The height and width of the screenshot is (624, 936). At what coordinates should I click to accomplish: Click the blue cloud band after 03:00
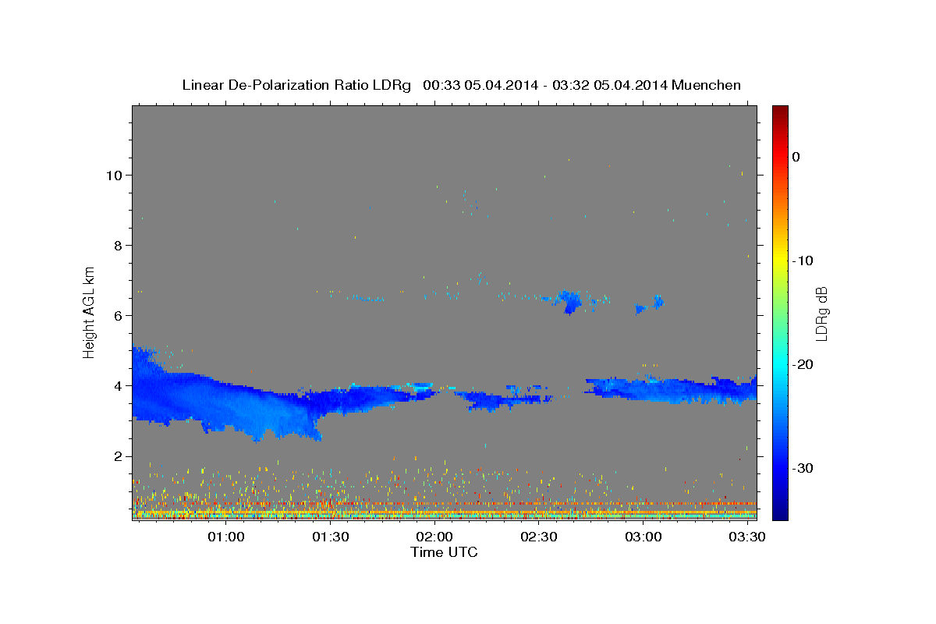(671, 388)
